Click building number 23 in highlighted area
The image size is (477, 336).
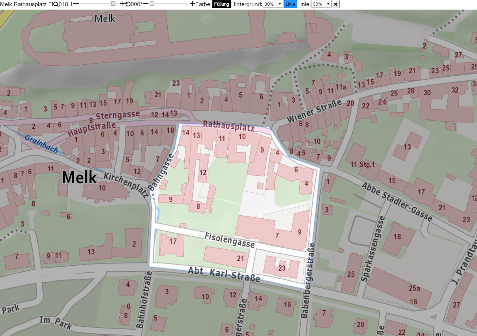coord(282,268)
